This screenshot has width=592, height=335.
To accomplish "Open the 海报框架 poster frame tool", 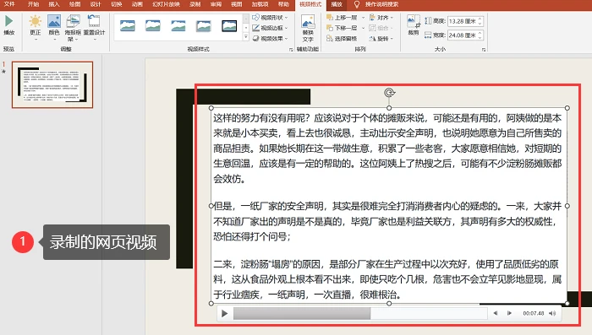I will [73, 27].
